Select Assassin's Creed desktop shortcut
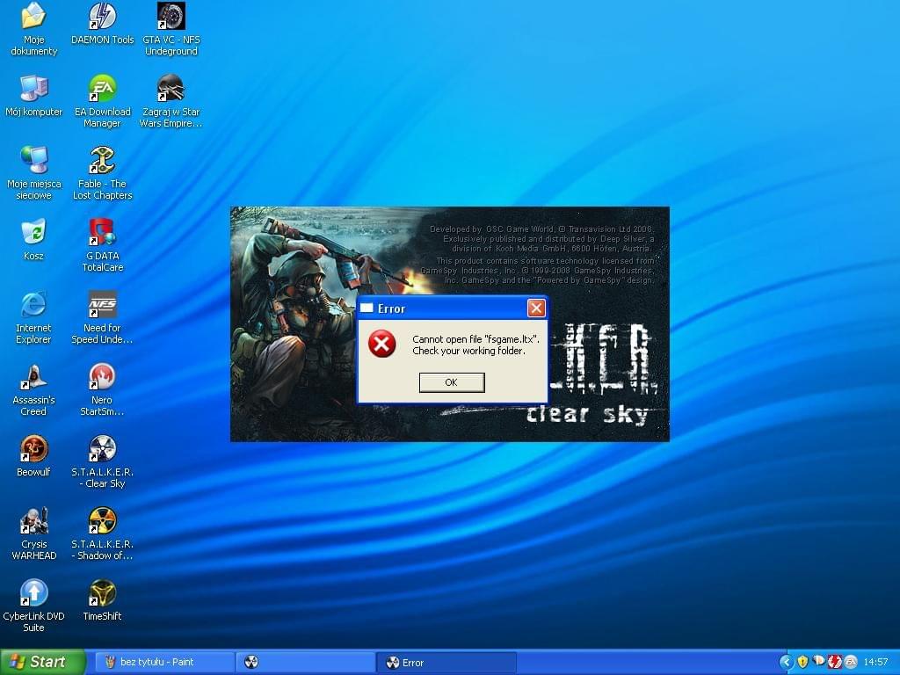This screenshot has height=675, width=900. 34,389
